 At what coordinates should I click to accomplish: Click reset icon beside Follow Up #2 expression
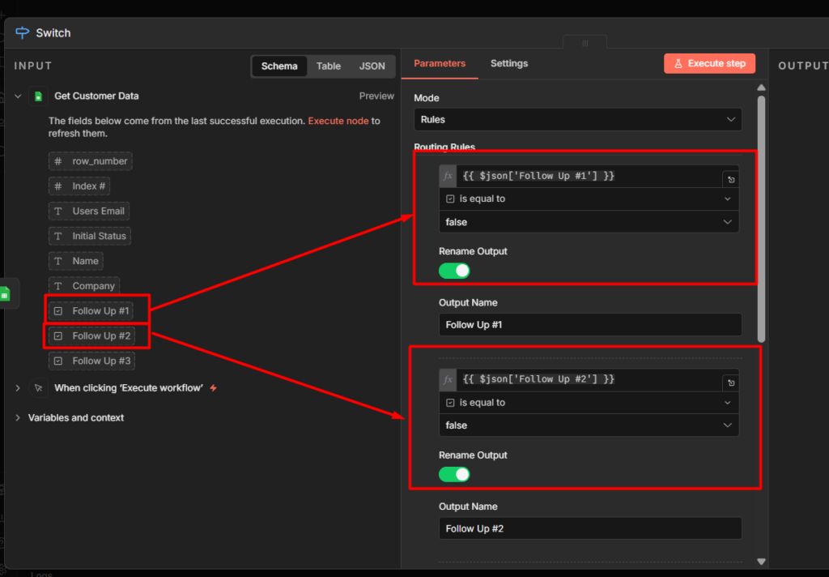coord(731,383)
